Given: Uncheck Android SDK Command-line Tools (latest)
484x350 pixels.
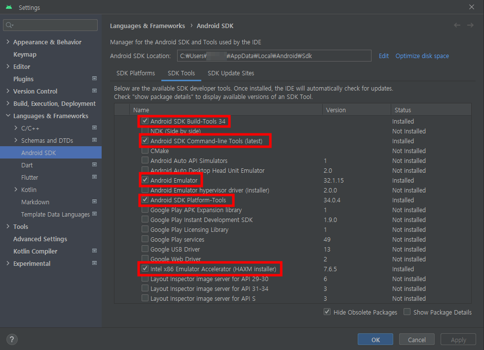Looking at the screenshot, I should click(x=145, y=140).
